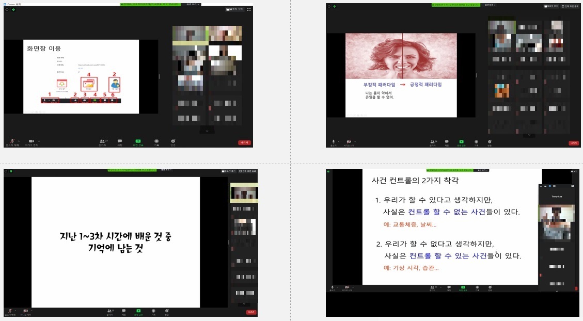
Task: Click encryption shield in 기억에 남는 것 window
Action: coord(11,171)
